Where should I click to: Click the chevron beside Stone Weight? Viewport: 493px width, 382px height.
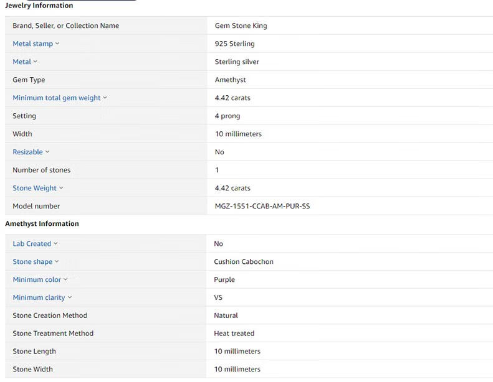61,188
